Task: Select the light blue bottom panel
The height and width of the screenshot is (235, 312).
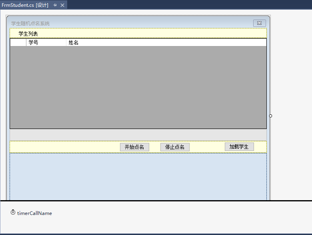Action: (138, 177)
